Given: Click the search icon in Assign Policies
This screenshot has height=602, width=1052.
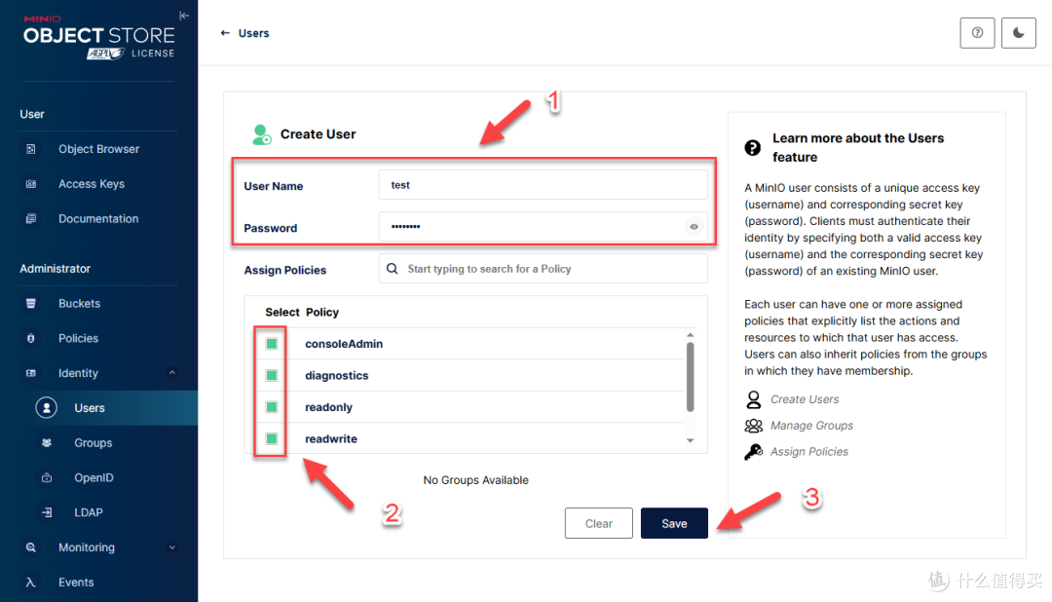Looking at the screenshot, I should tap(393, 269).
